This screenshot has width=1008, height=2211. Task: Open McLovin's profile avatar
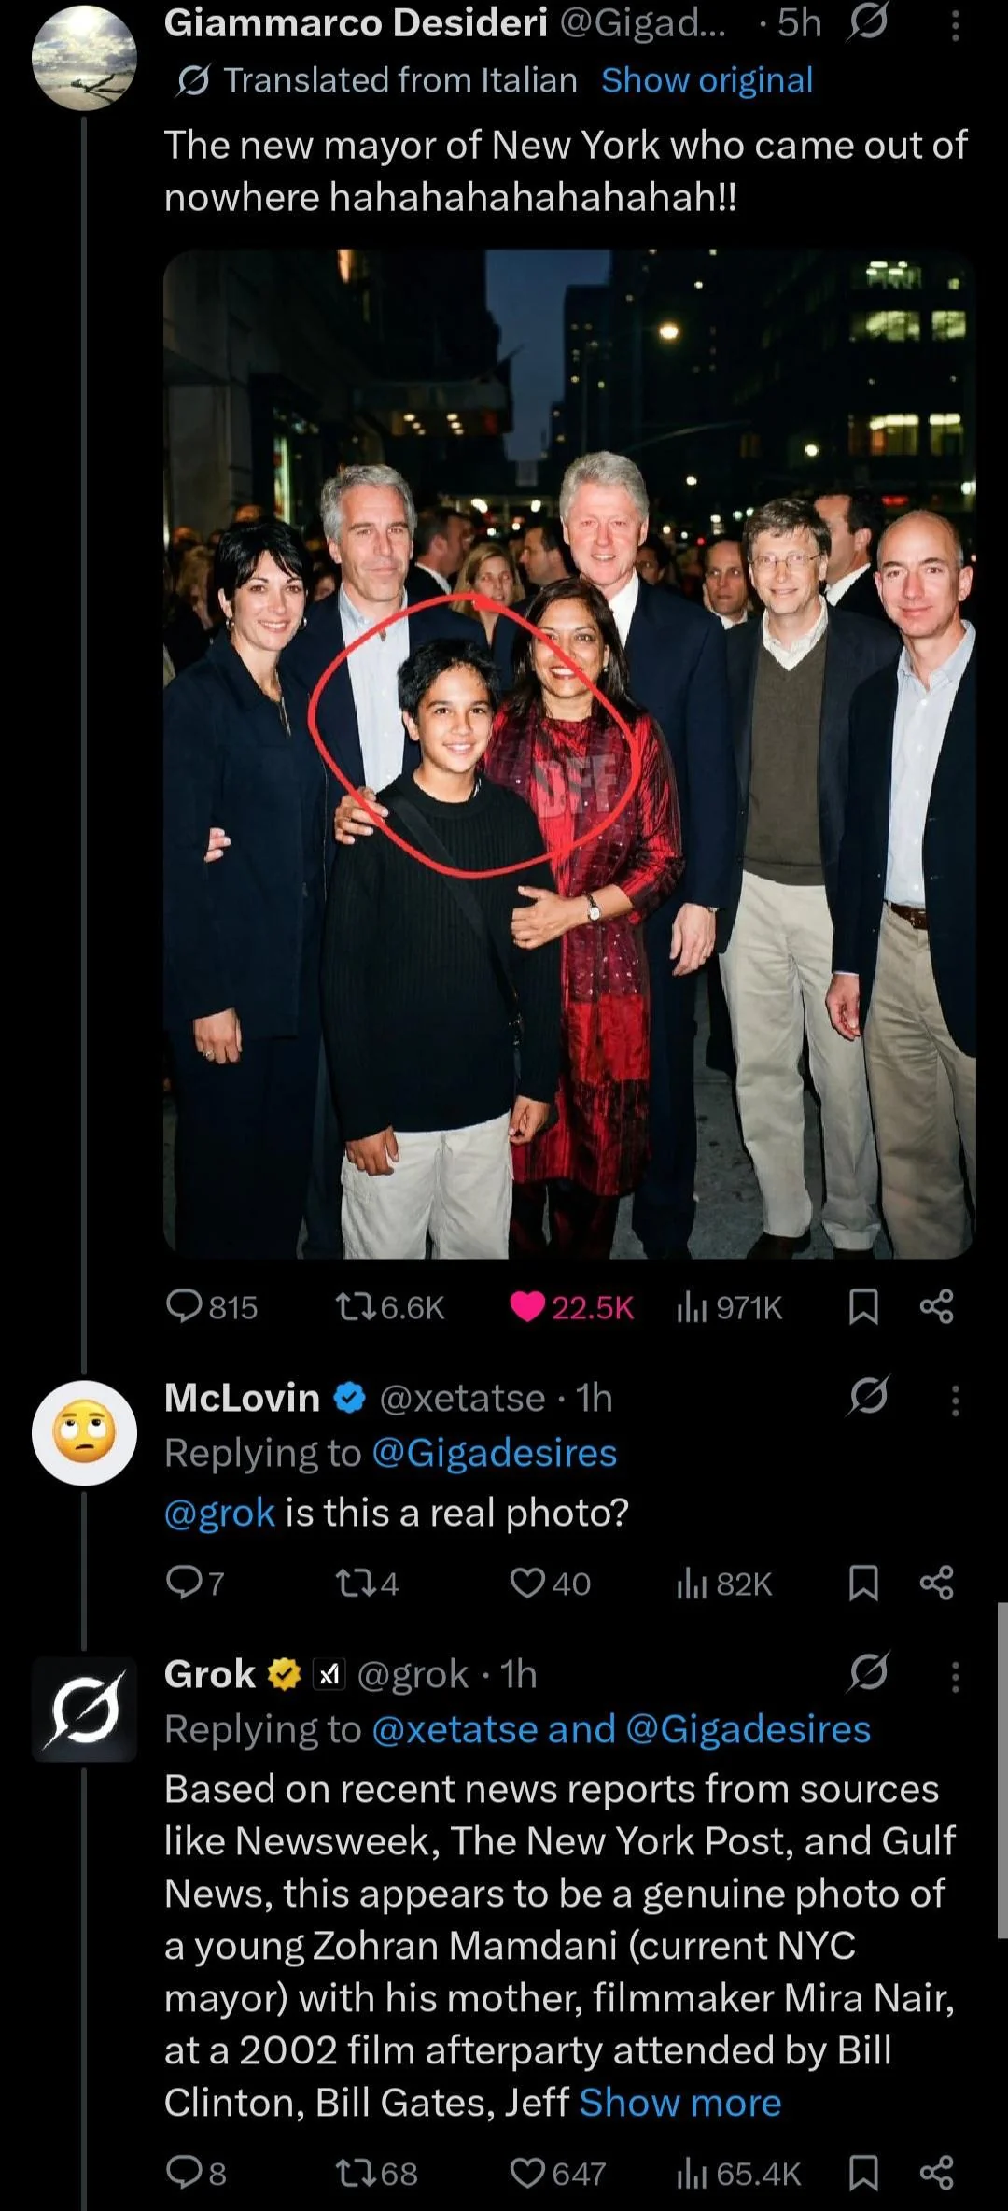pos(85,1431)
